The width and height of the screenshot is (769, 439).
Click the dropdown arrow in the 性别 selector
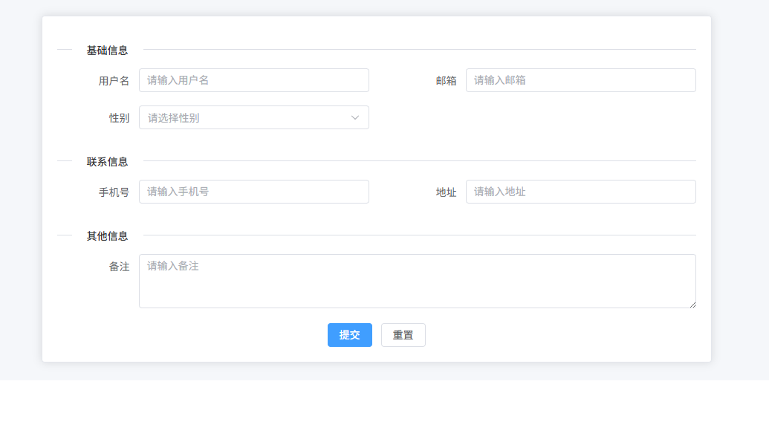point(355,117)
